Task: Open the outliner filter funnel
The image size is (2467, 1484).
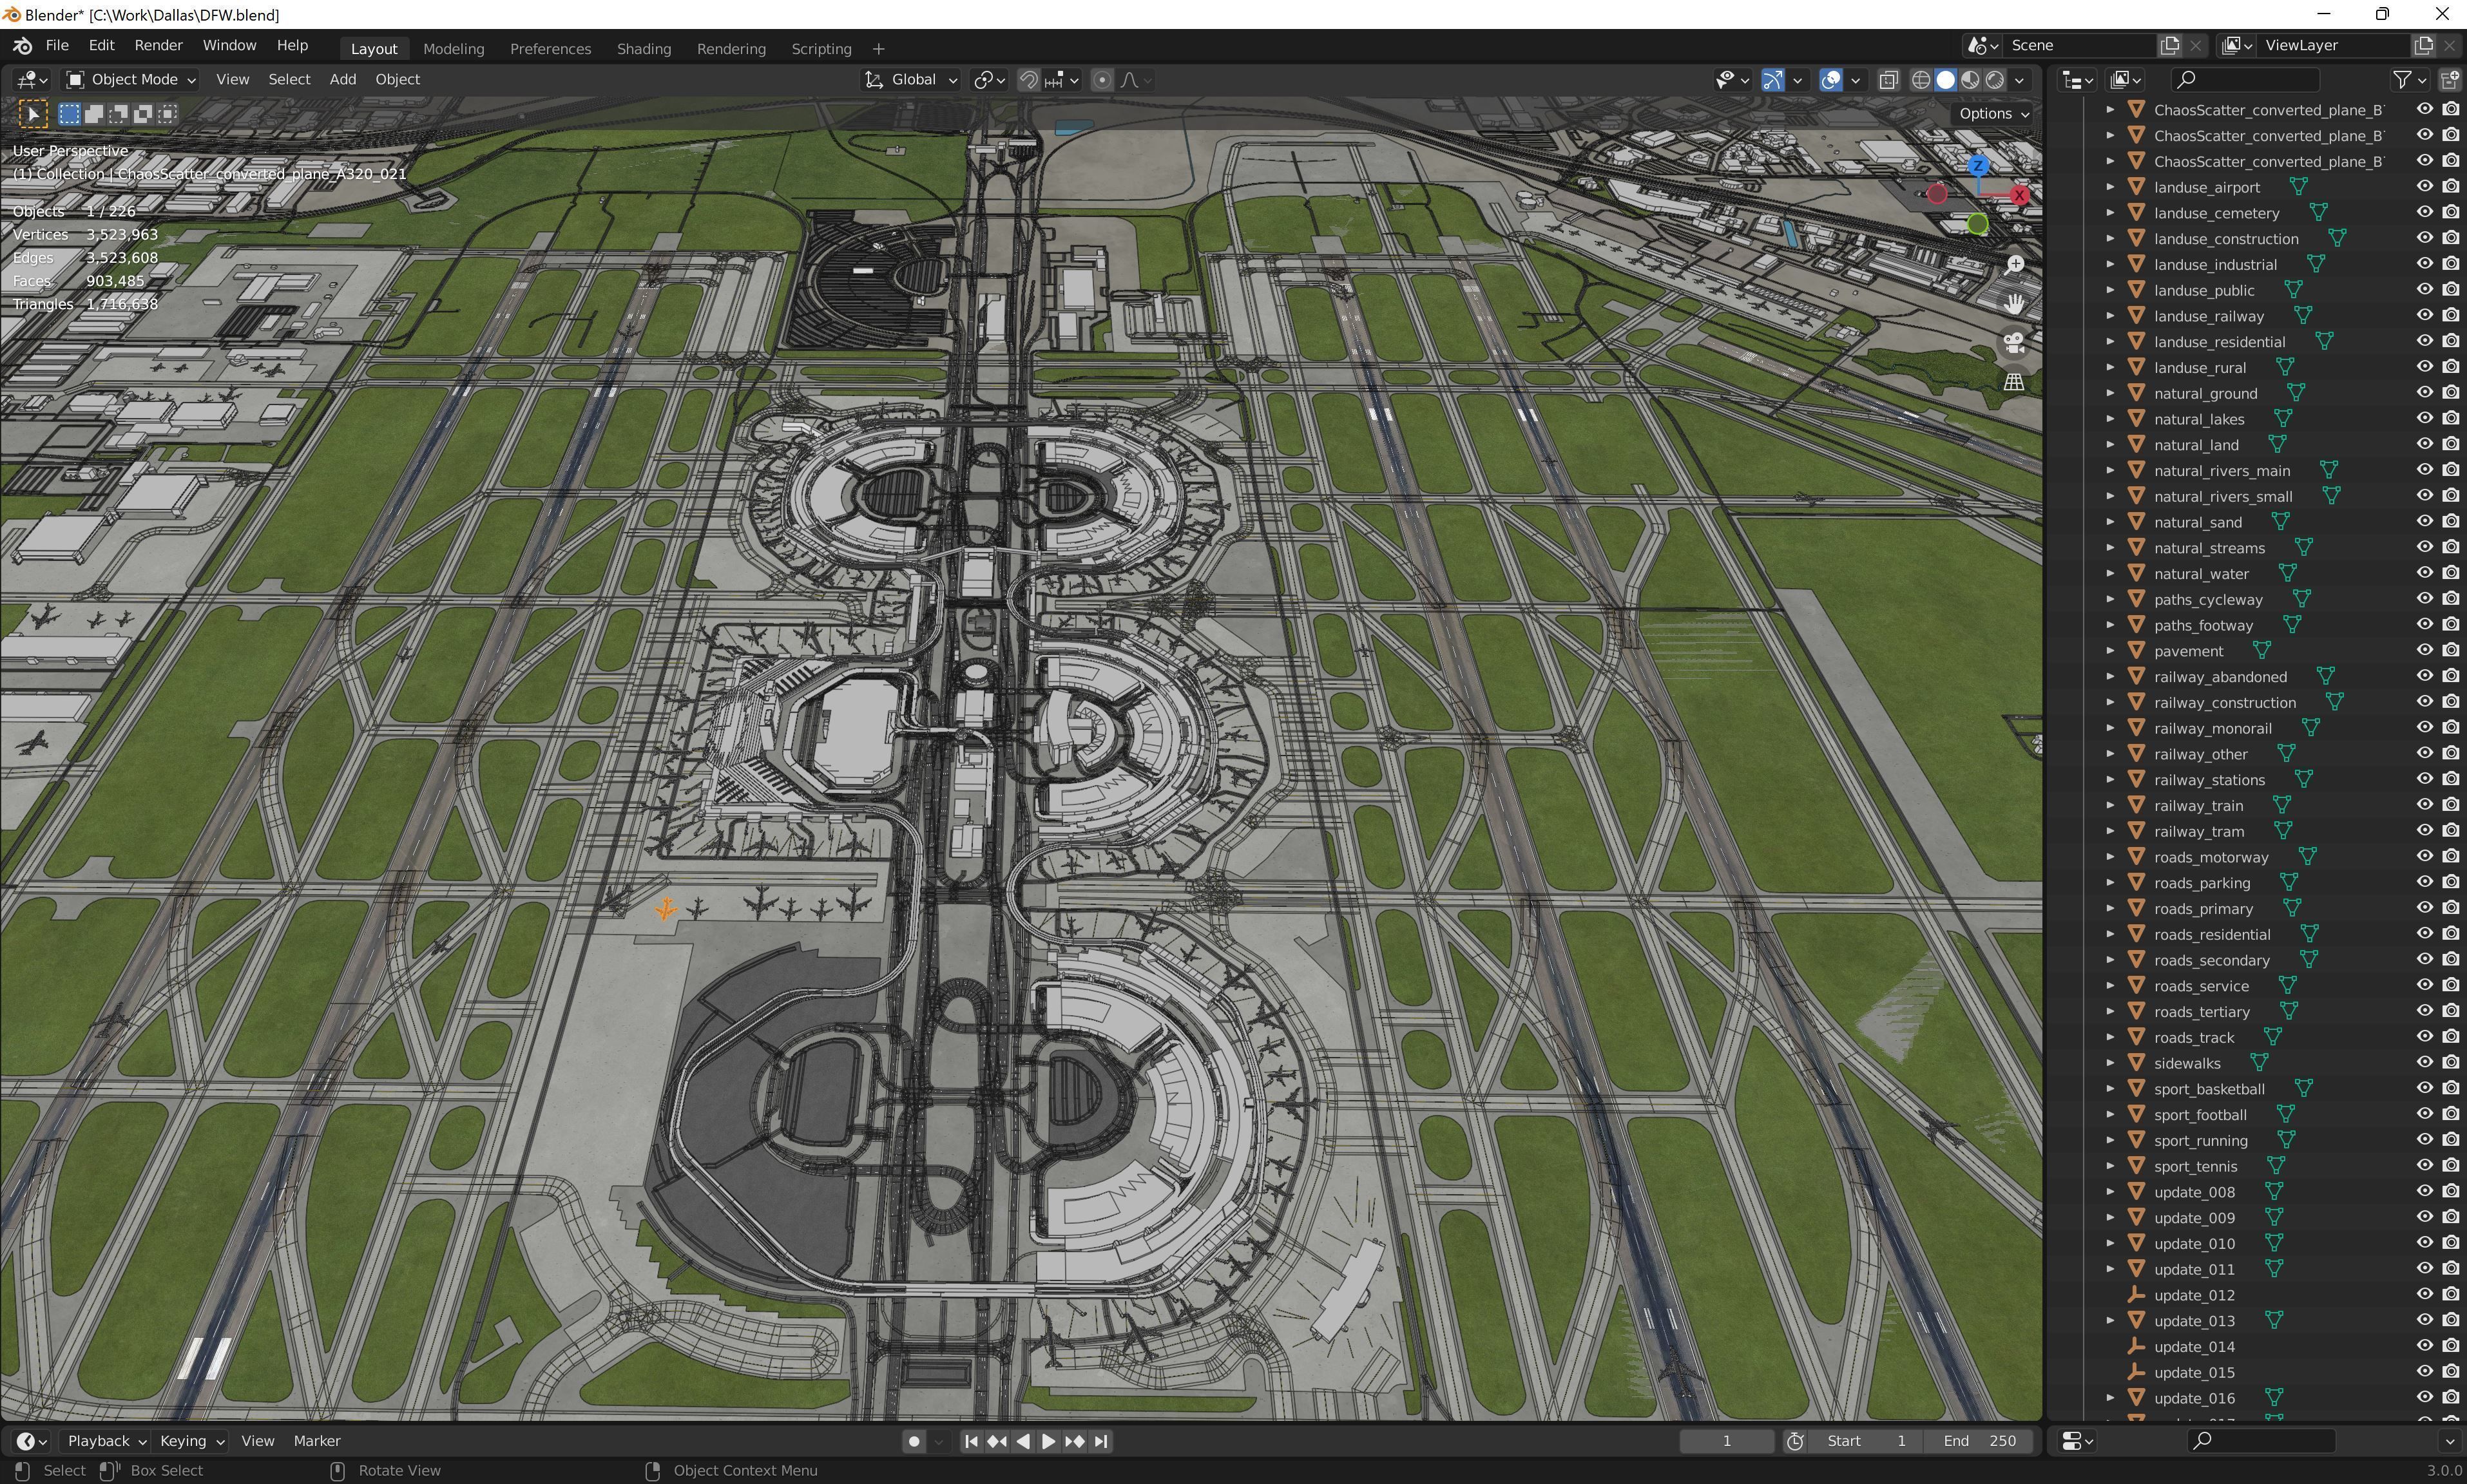Action: [2401, 80]
